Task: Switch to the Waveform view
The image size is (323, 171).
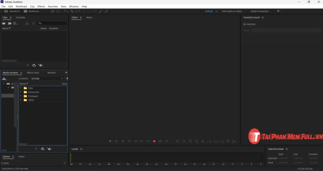Action: [12, 11]
